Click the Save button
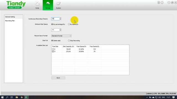This screenshot has height=99, width=177. (x=58, y=78)
